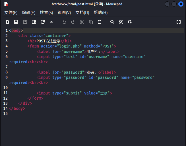This screenshot has height=146, width=186.
Task: Click the POST方法登录 heading text
Action: [48, 41]
